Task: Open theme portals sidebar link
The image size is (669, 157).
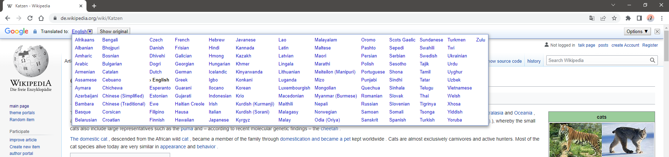Action: [22, 112]
